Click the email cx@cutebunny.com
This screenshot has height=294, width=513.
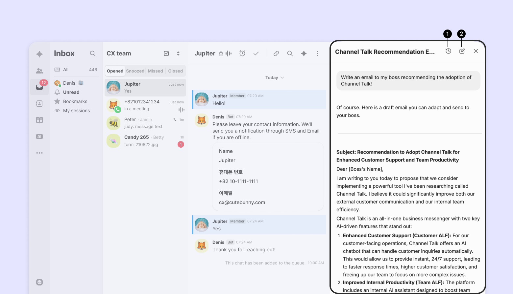(242, 202)
